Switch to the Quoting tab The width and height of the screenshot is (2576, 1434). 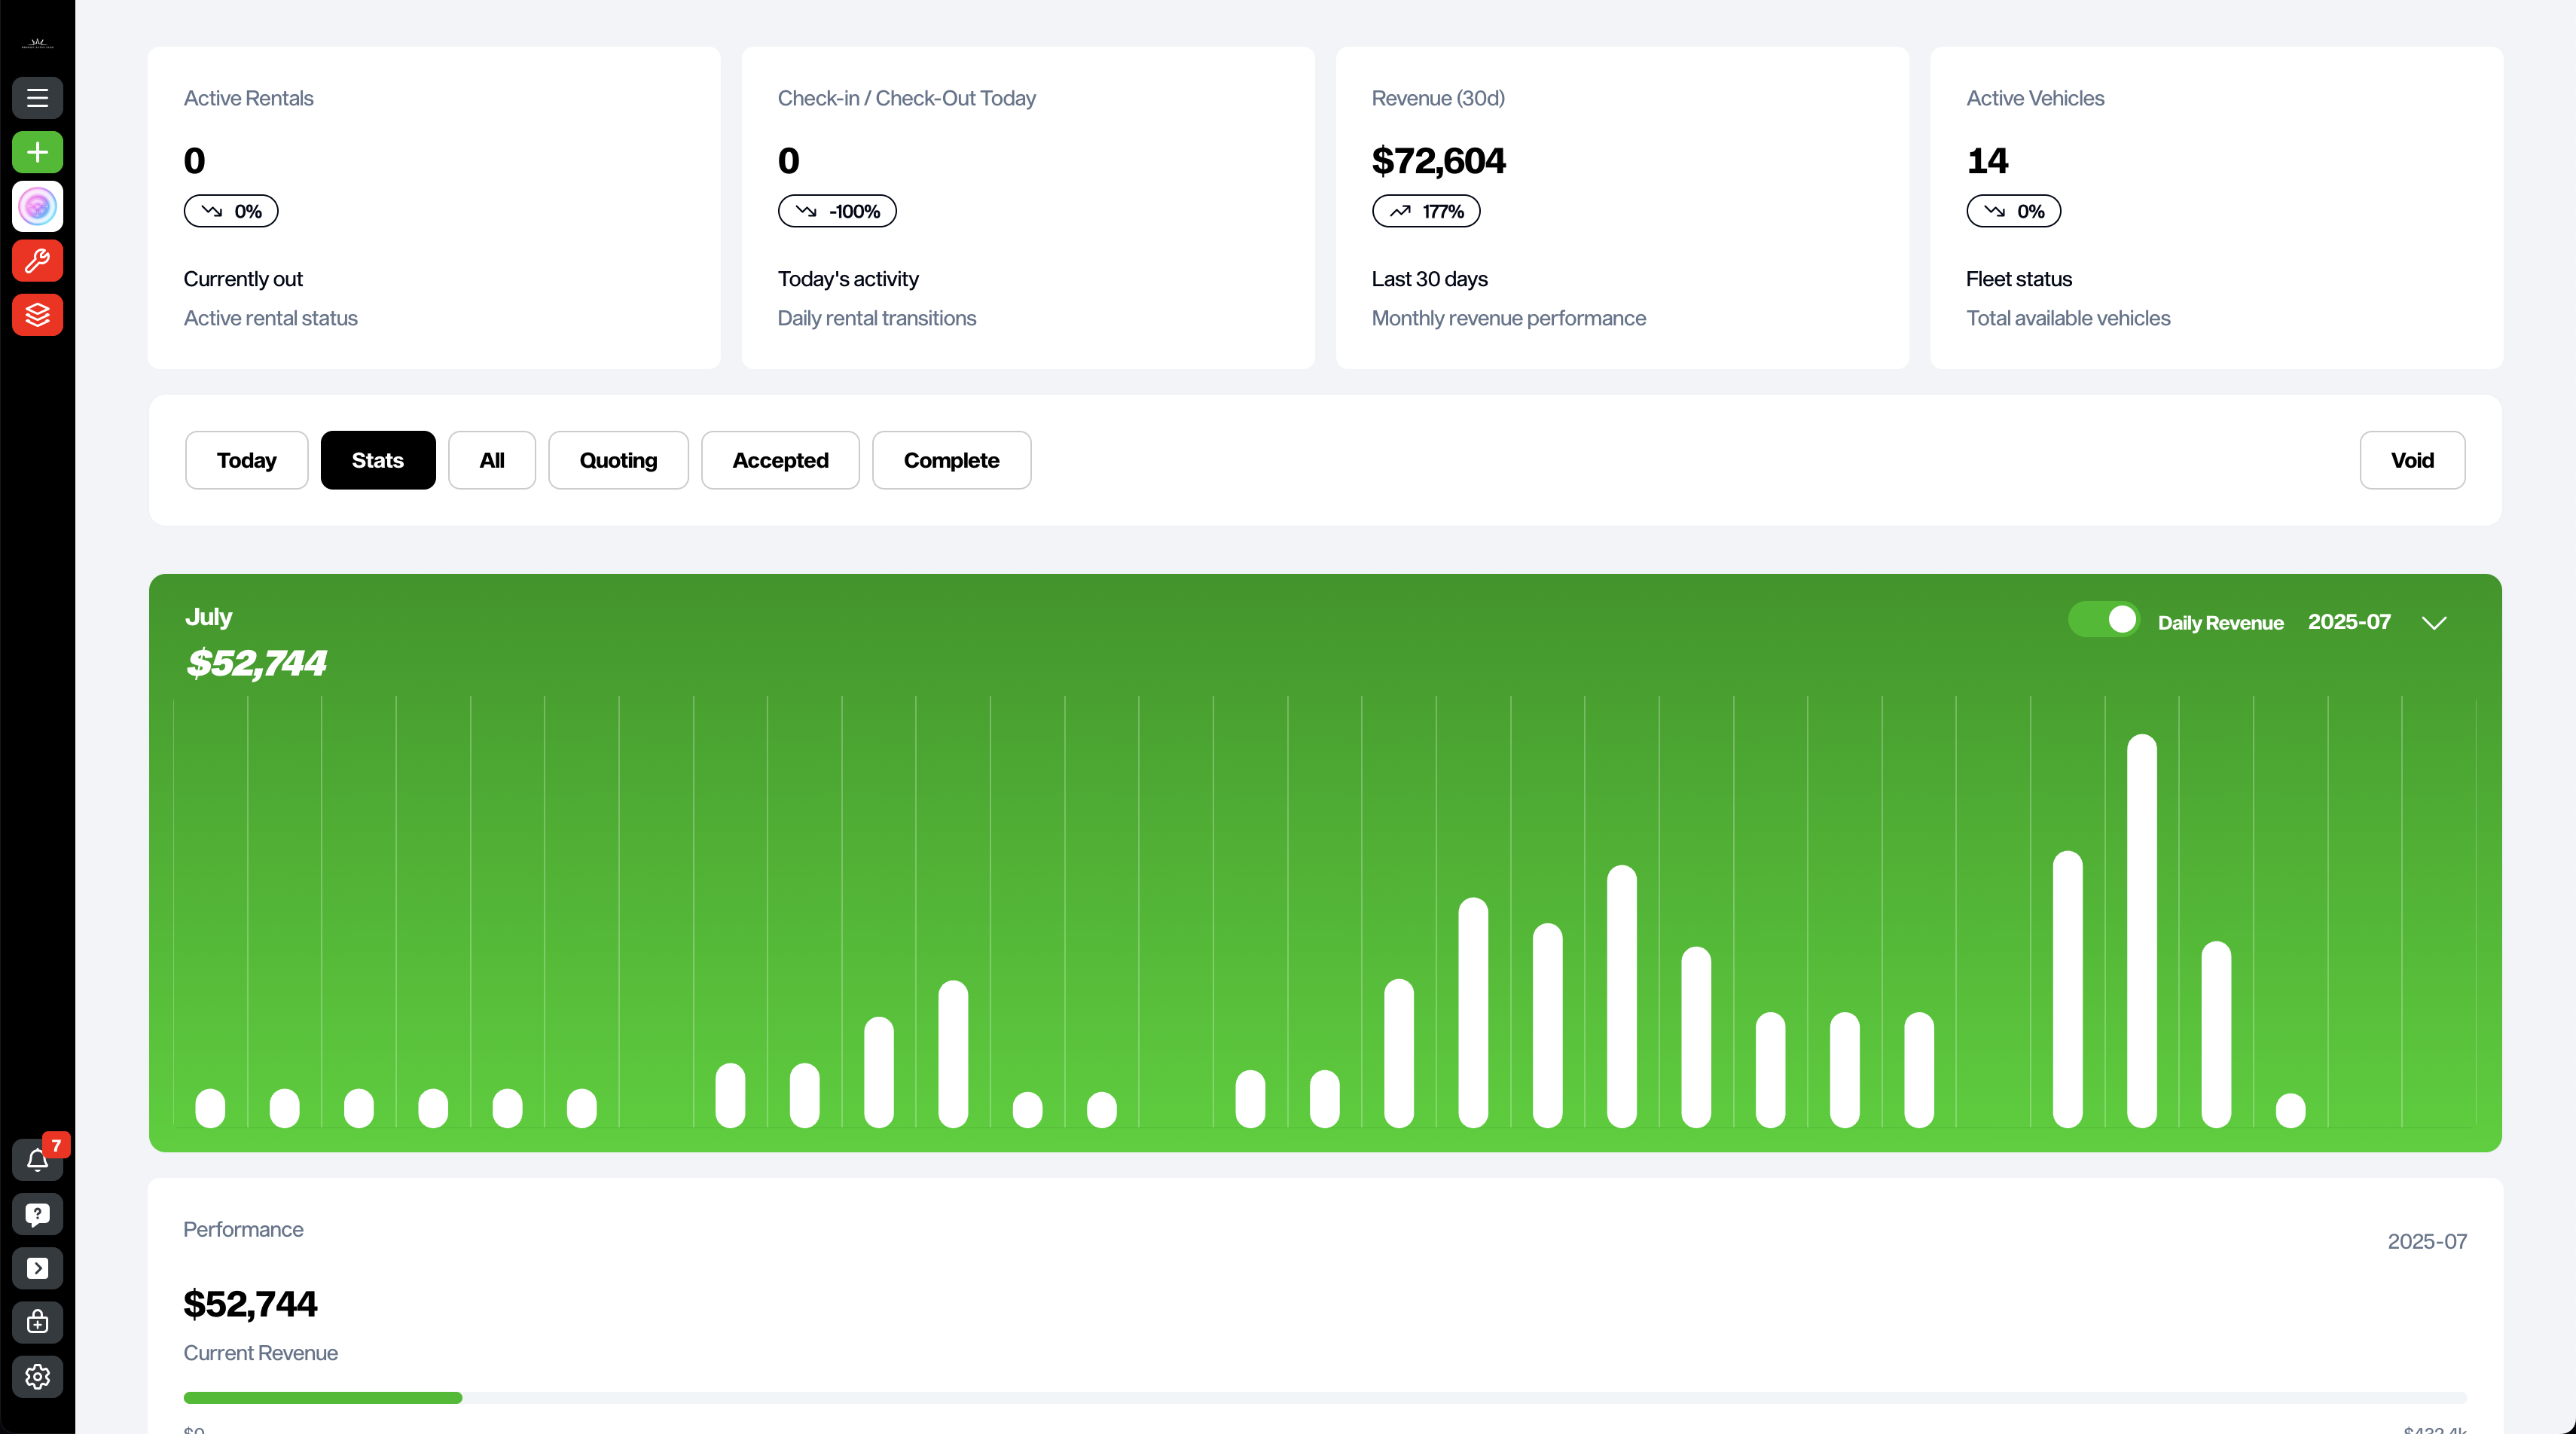click(617, 460)
